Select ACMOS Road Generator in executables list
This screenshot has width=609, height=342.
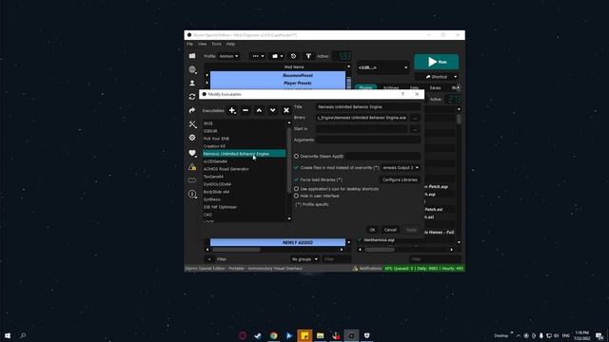pos(245,169)
